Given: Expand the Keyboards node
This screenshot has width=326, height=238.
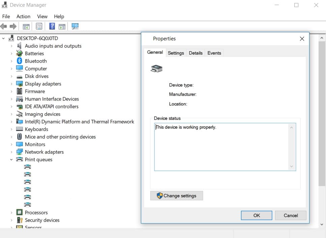Looking at the screenshot, I should (11, 129).
